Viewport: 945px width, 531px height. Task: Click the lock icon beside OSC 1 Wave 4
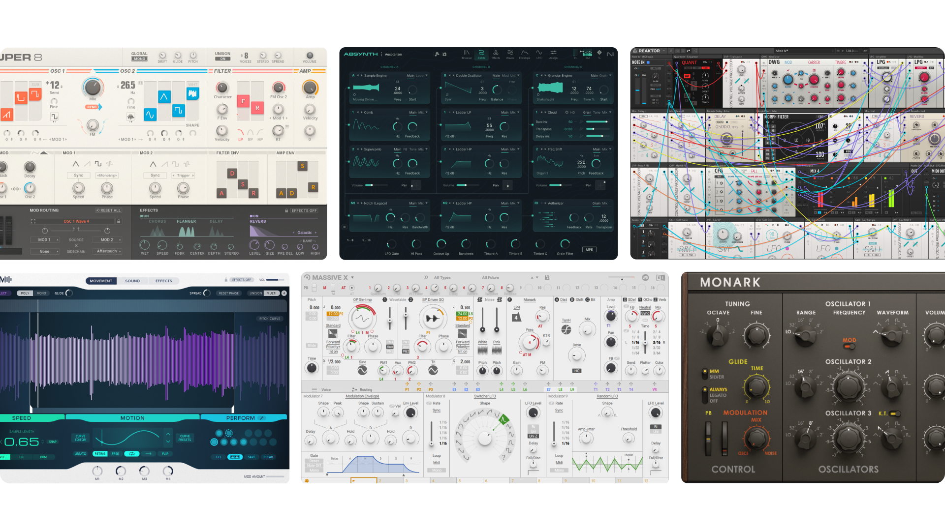(x=119, y=221)
